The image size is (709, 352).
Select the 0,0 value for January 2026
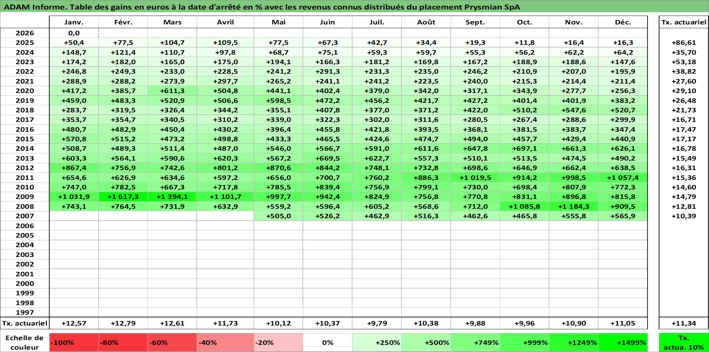[74, 33]
